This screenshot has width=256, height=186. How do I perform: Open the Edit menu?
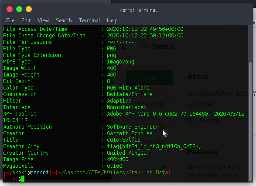pyautogui.click(x=26, y=20)
